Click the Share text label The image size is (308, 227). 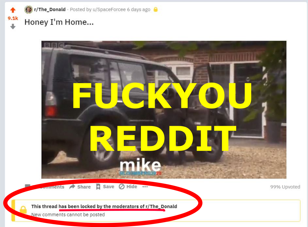point(84,187)
